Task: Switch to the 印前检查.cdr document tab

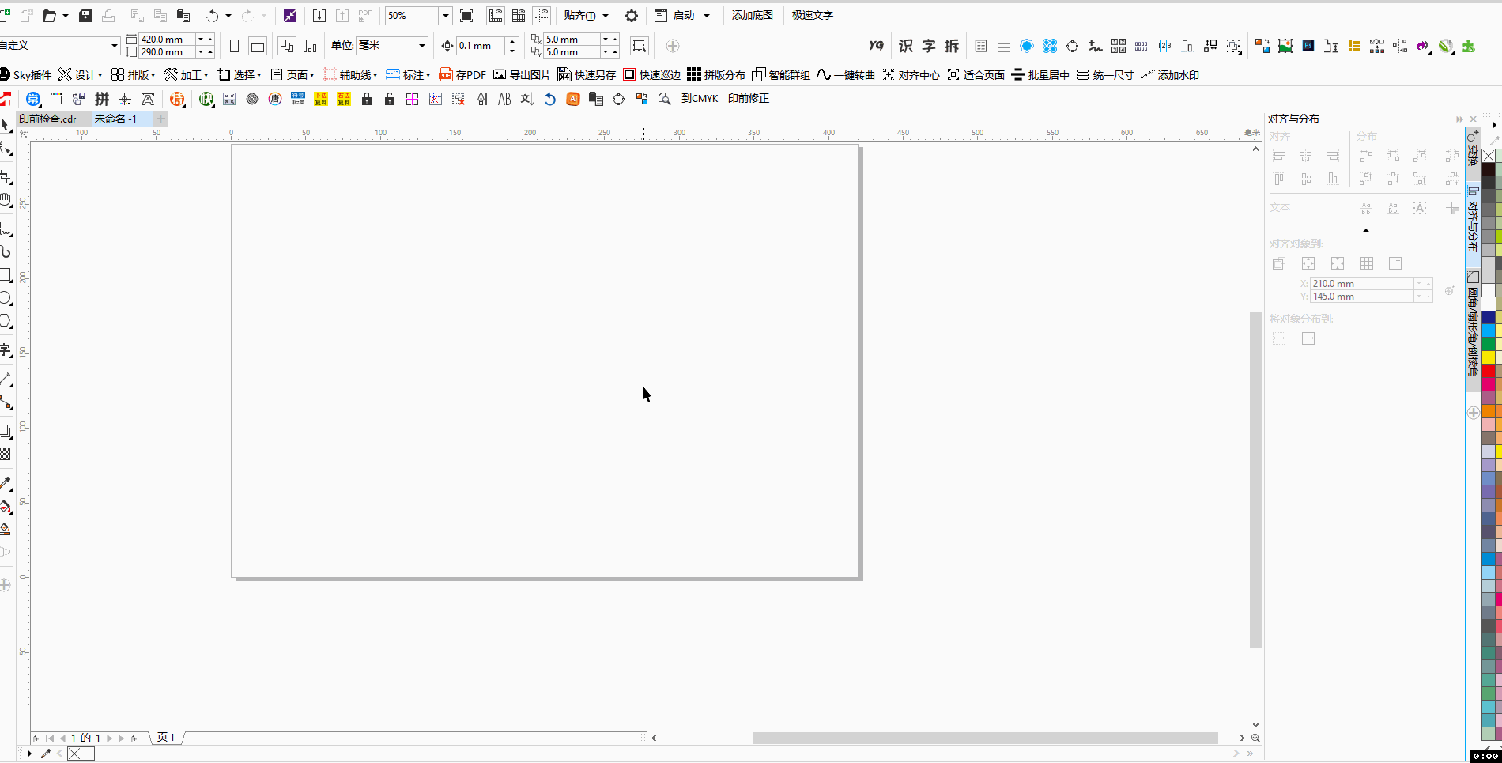Action: pyautogui.click(x=47, y=119)
